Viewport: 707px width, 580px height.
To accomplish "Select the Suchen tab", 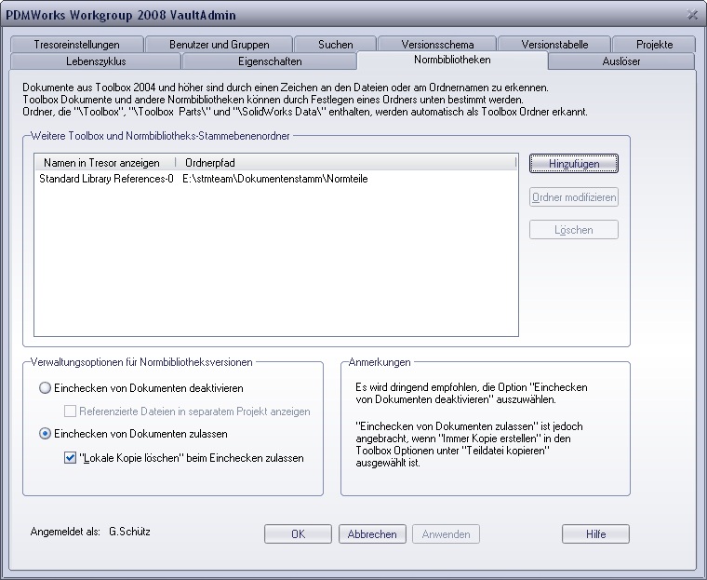I will [335, 45].
